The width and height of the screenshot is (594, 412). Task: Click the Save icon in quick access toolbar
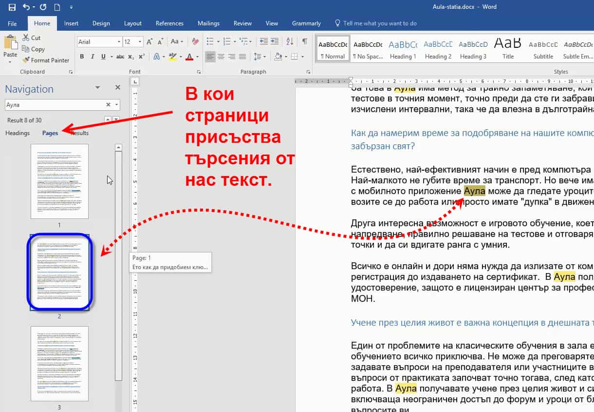12,7
